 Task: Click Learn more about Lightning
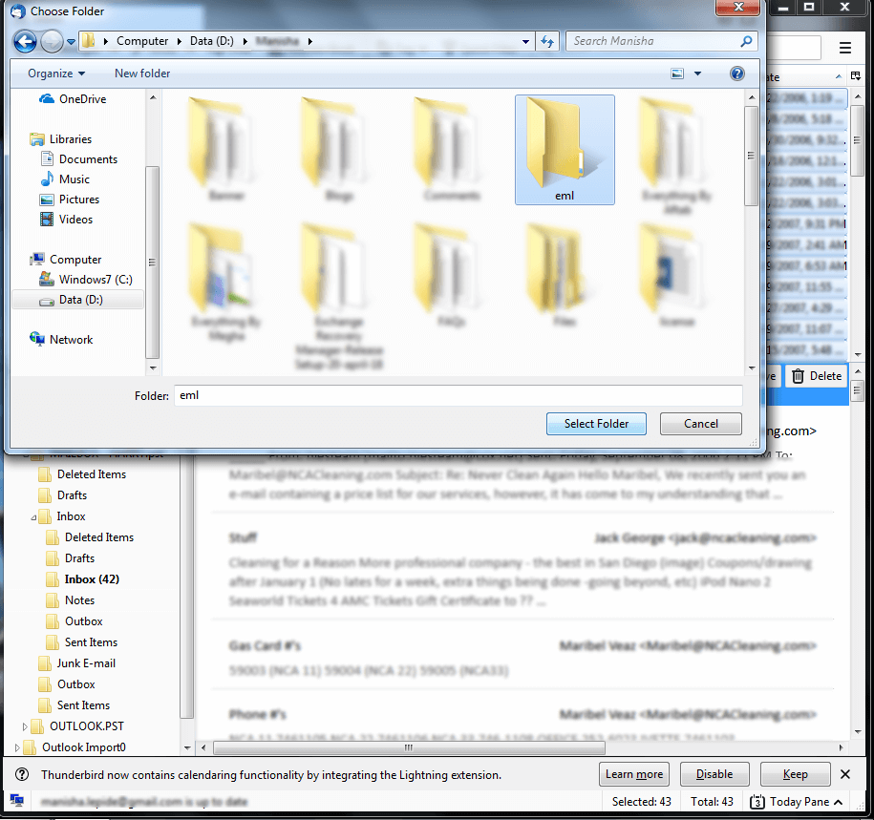(634, 774)
